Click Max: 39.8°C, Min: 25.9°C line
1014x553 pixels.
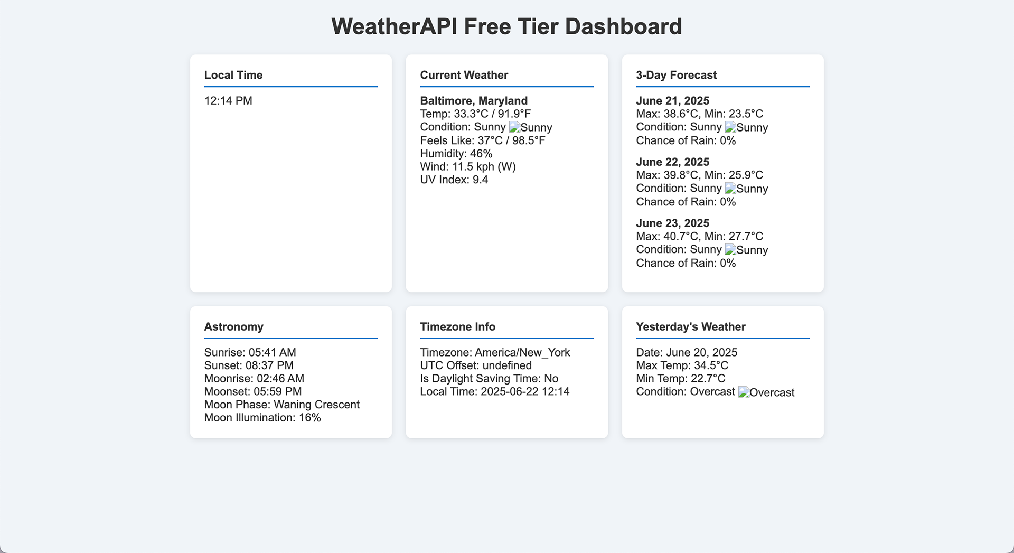(699, 175)
